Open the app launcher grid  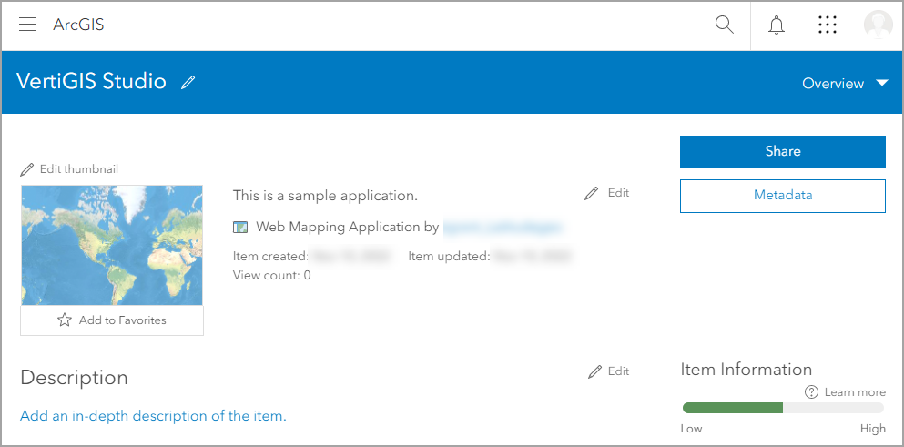pos(828,25)
